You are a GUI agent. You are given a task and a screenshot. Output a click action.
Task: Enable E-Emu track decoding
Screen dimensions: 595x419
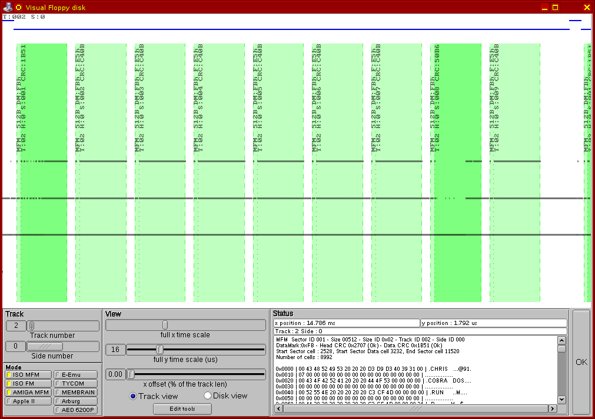[x=77, y=374]
